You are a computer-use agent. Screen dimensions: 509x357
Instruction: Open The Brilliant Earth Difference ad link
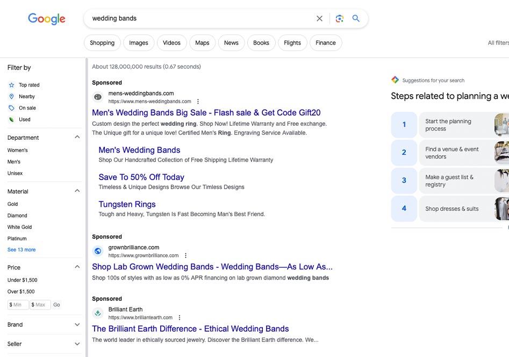[190, 329]
